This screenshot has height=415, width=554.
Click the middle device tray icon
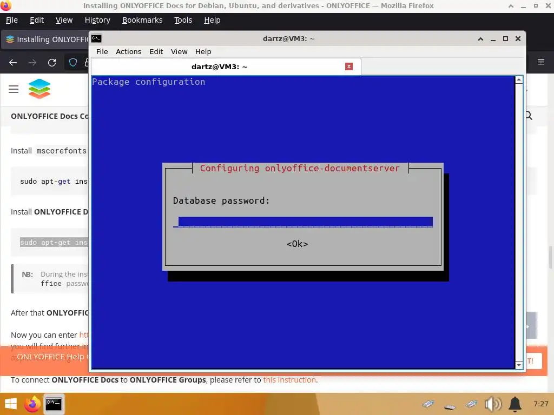click(x=450, y=407)
